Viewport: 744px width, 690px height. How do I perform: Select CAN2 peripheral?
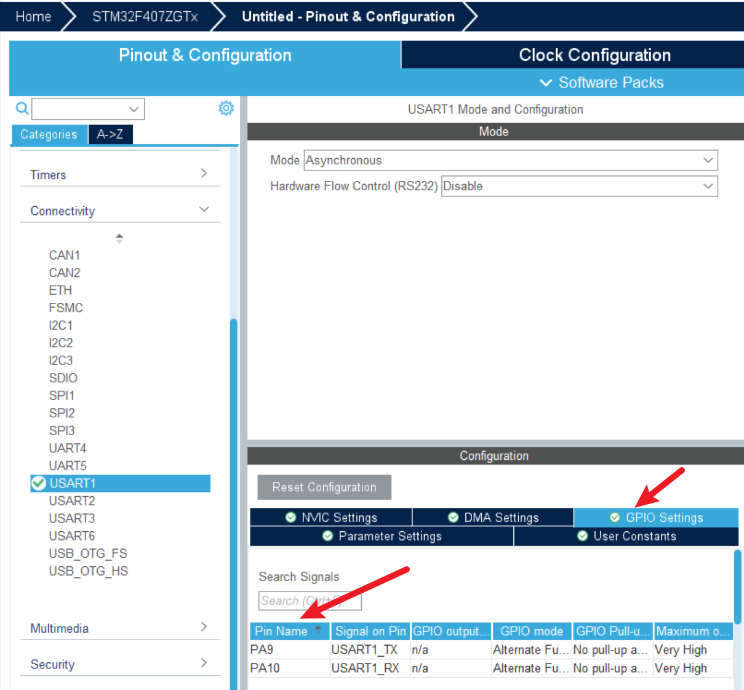pyautogui.click(x=65, y=273)
